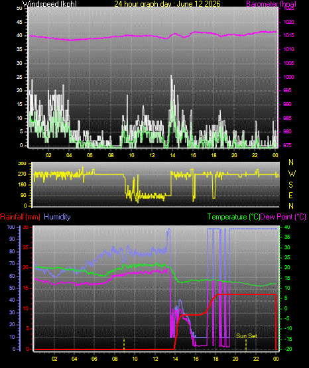The width and height of the screenshot is (309, 368).
Task: Click the '35' value on the windspeed axis
Action: click(19, 49)
